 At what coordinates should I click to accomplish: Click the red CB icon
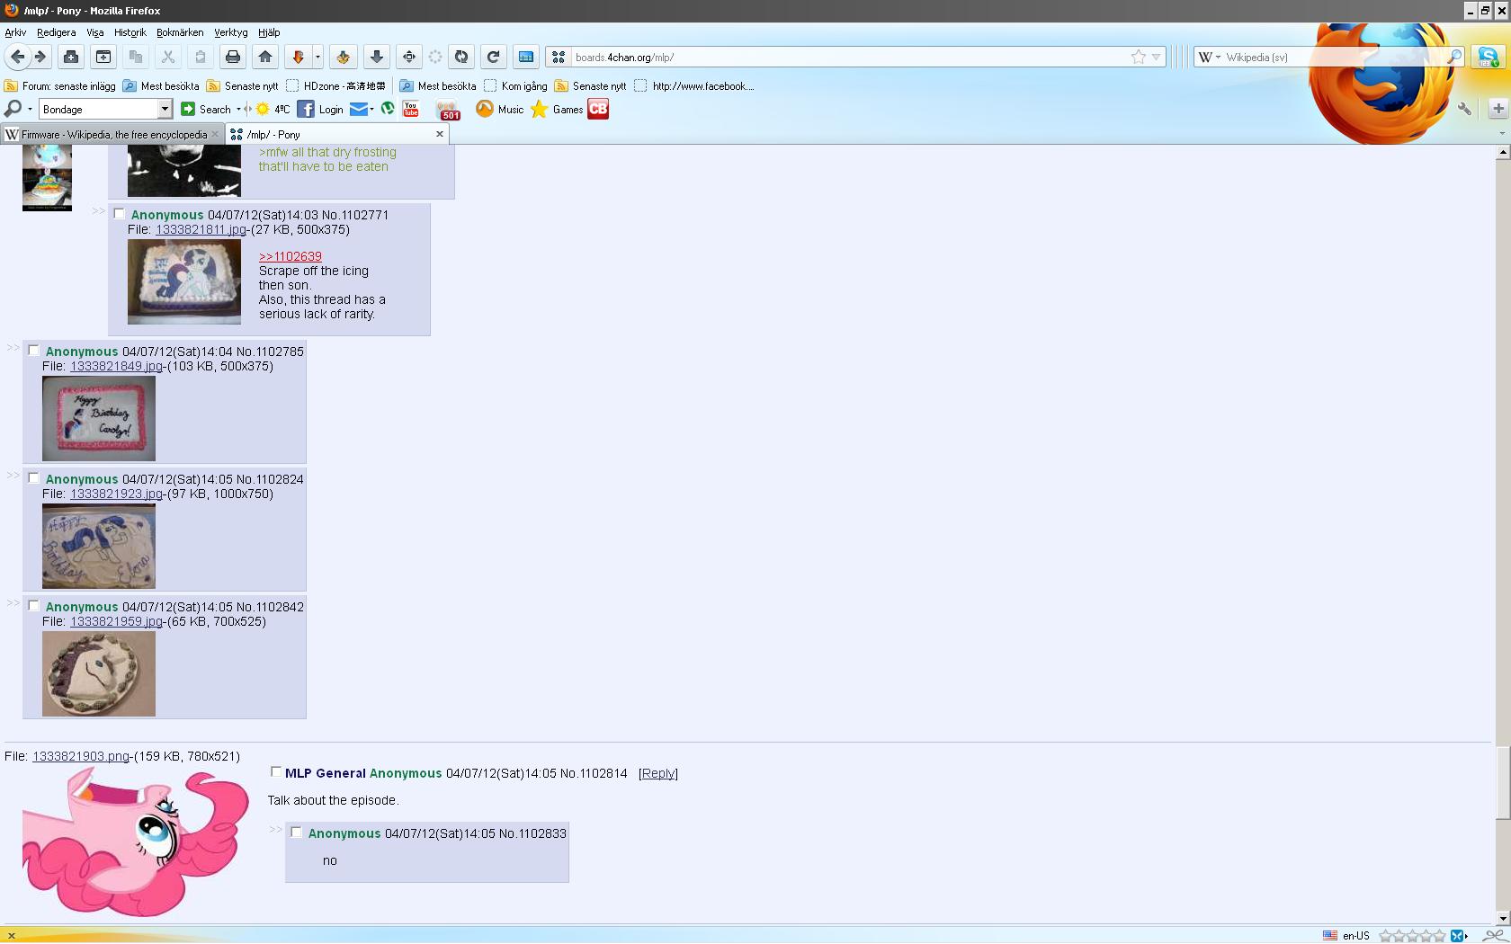pyautogui.click(x=598, y=109)
